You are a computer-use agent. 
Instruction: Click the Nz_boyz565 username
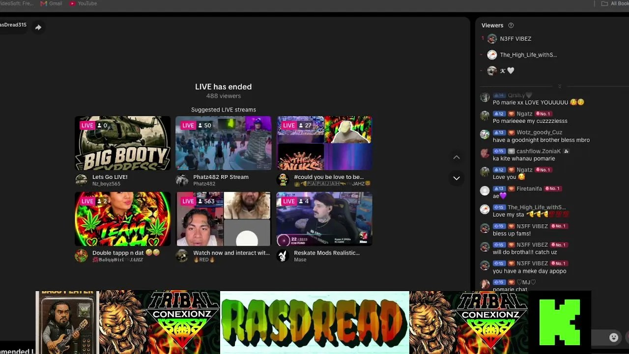pyautogui.click(x=106, y=184)
